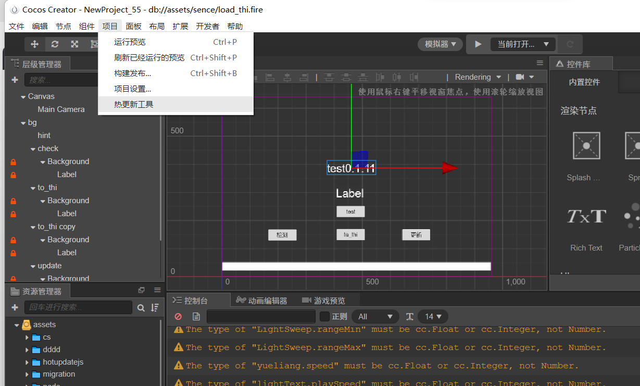Screen dimensions: 640x386
Task: Open the 当前打开 scene dropdown
Action: tap(523, 44)
